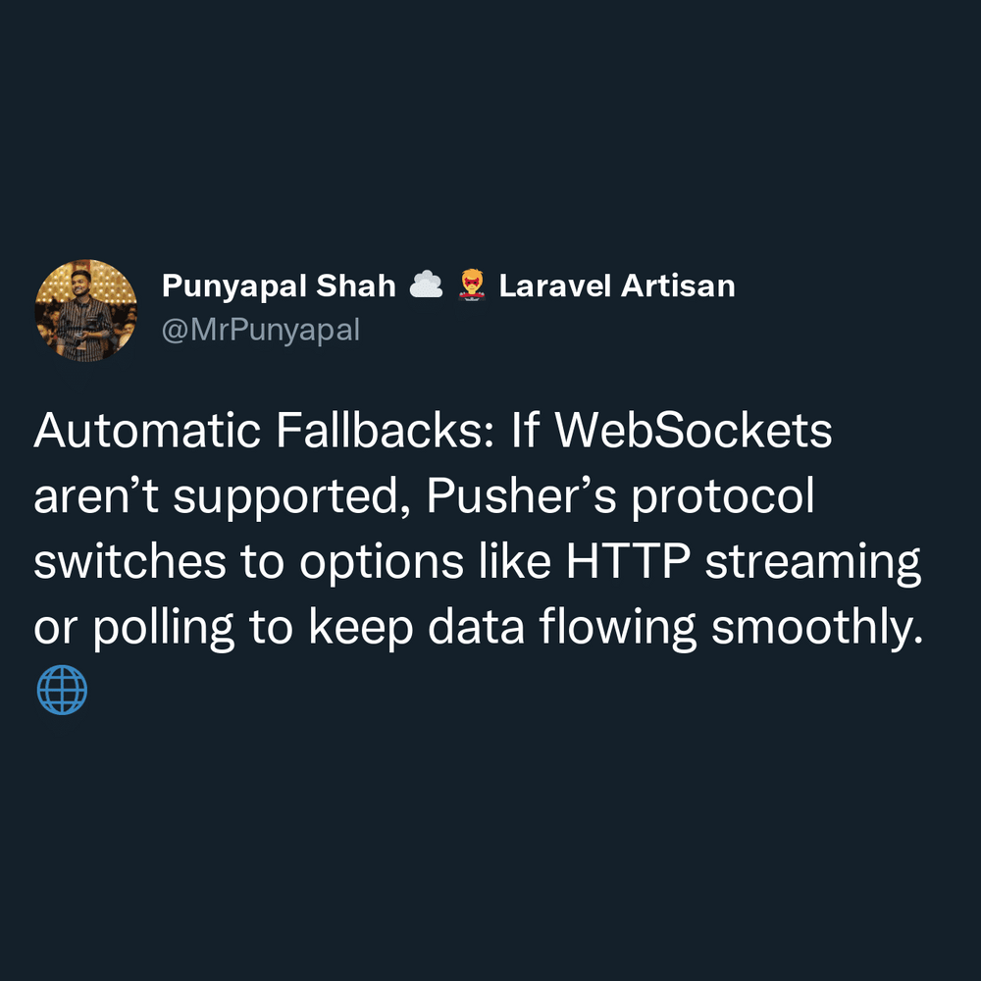Click the word switches in the tweet

130,561
